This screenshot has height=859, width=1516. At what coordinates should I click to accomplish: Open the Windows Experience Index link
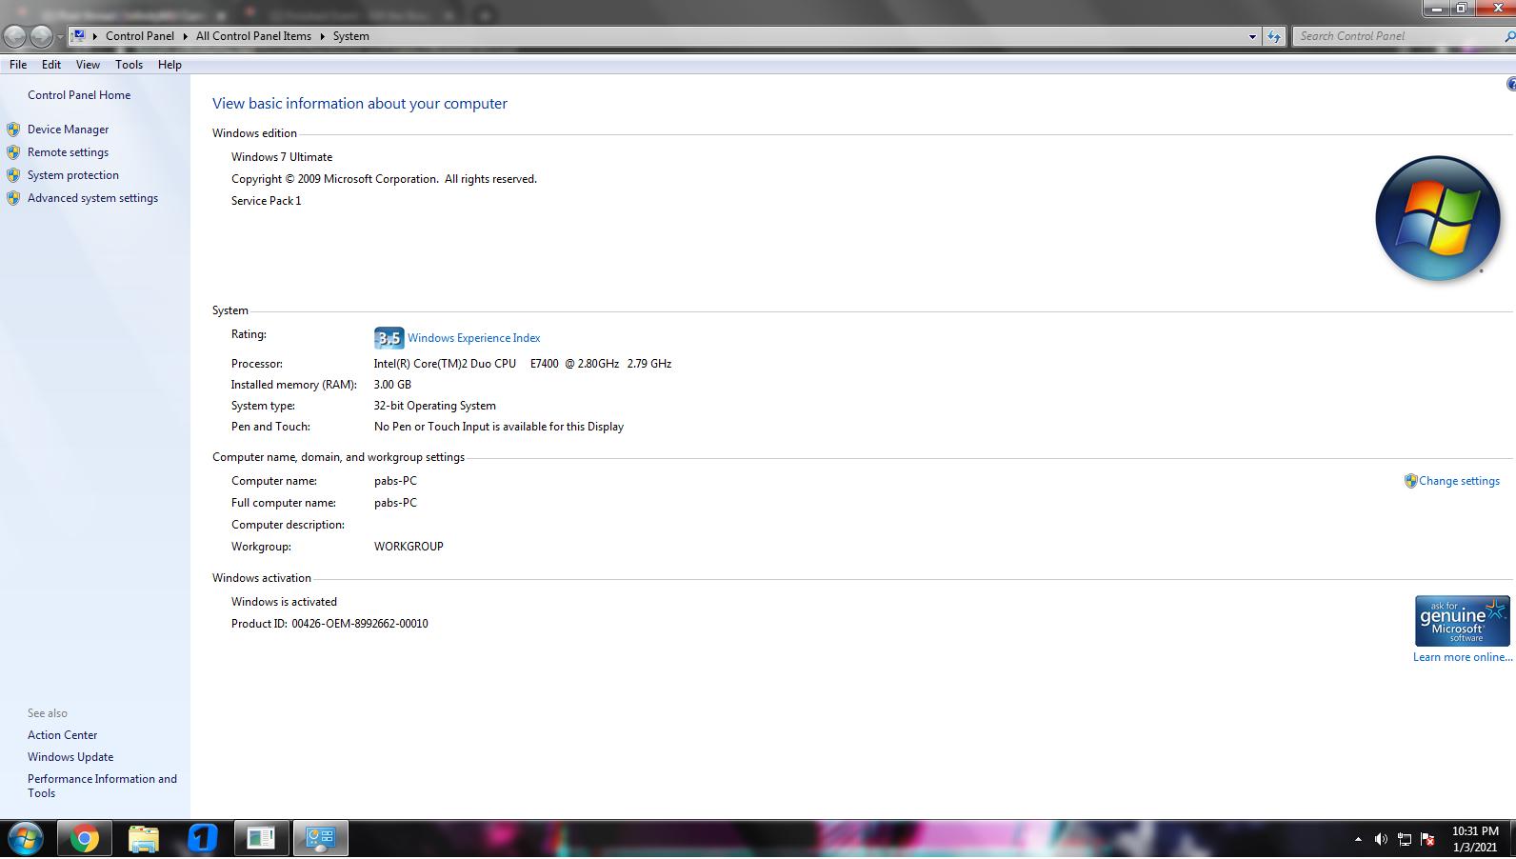474,338
